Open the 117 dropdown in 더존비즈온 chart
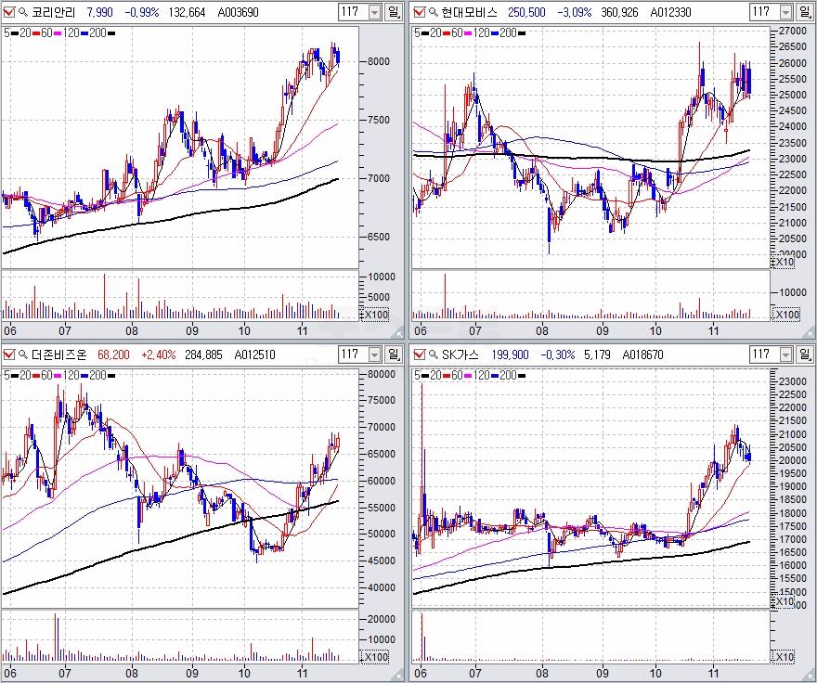This screenshot has width=817, height=683. (x=374, y=354)
